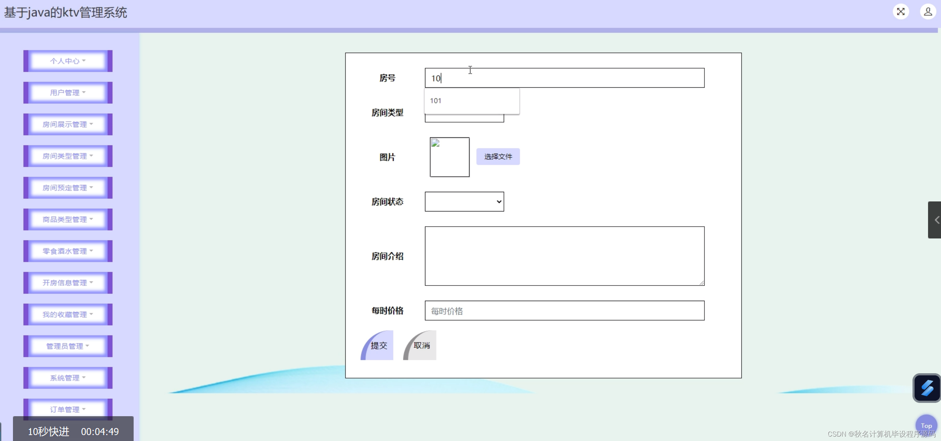Image resolution: width=941 pixels, height=441 pixels.
Task: Click the 房号 text input field
Action: click(564, 78)
